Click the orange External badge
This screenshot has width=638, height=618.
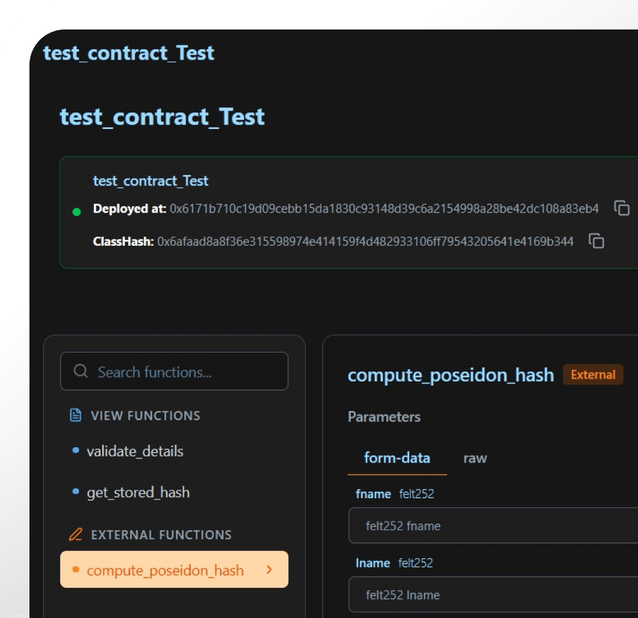(x=593, y=375)
